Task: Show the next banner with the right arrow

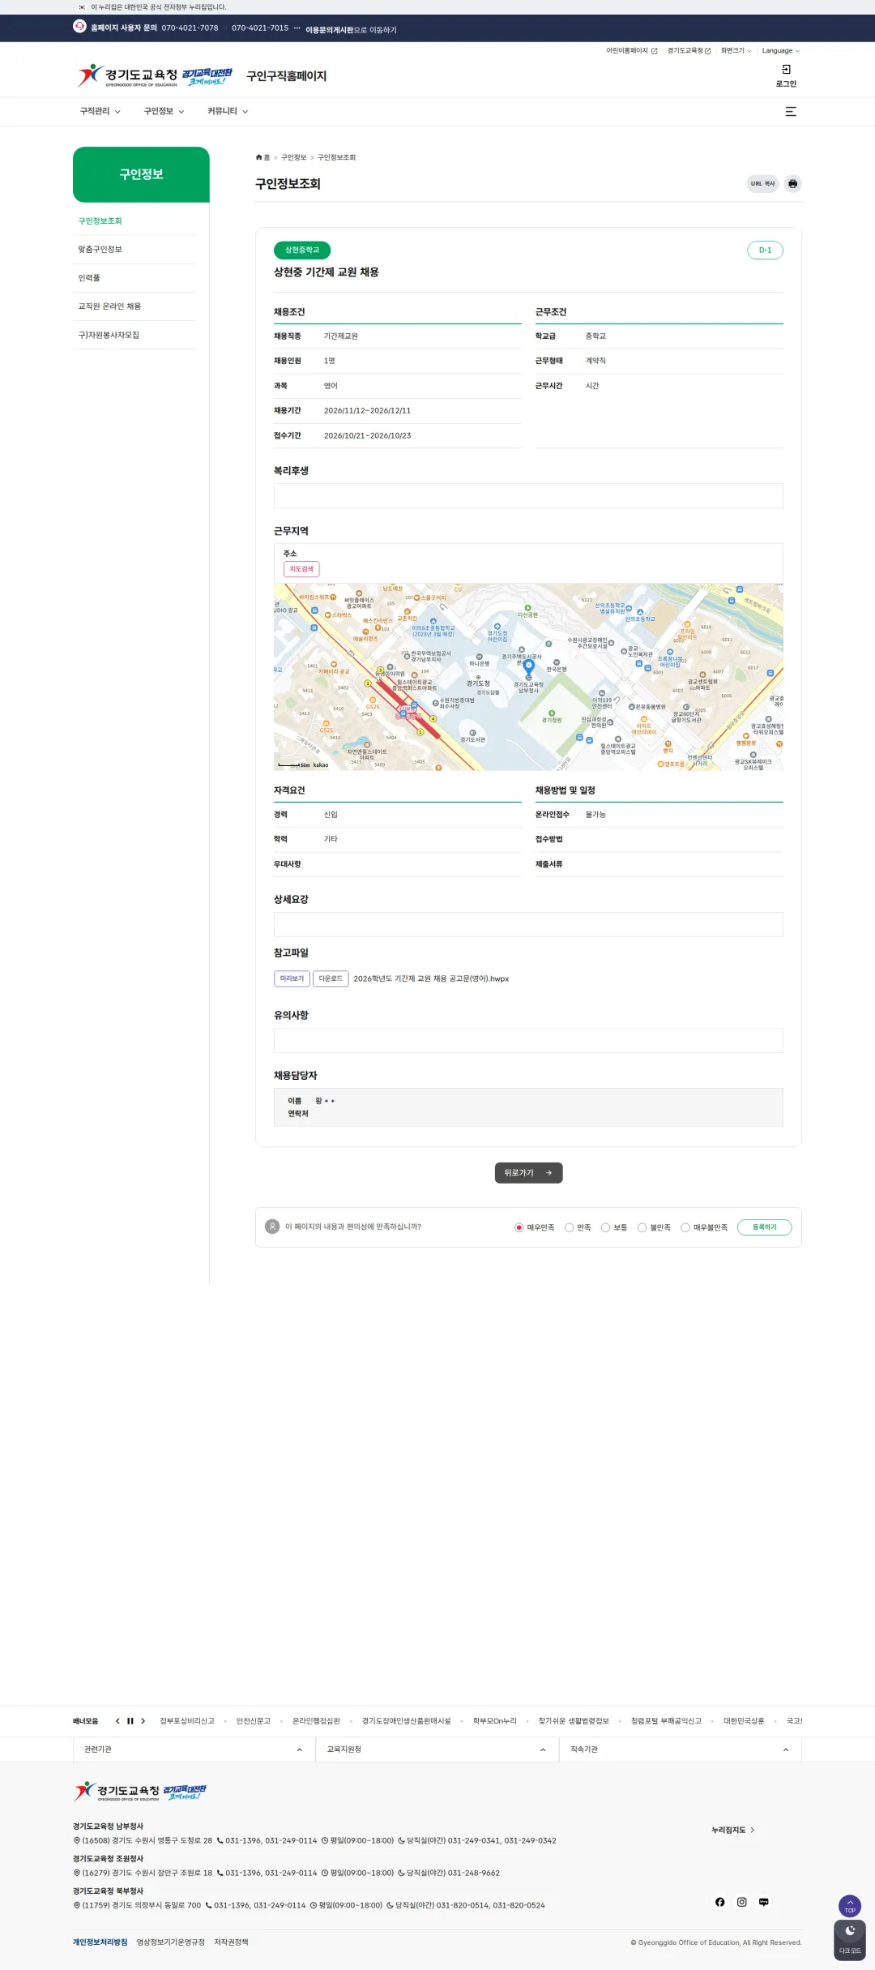Action: (143, 1721)
